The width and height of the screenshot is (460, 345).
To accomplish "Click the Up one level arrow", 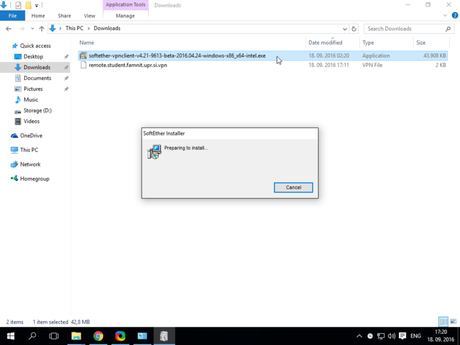I will tap(42, 29).
